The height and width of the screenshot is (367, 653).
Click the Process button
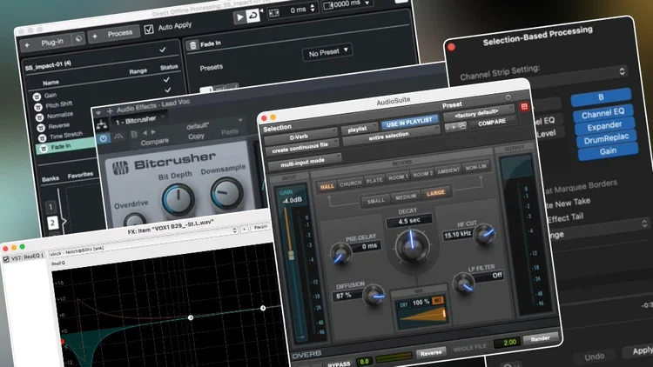coord(114,35)
